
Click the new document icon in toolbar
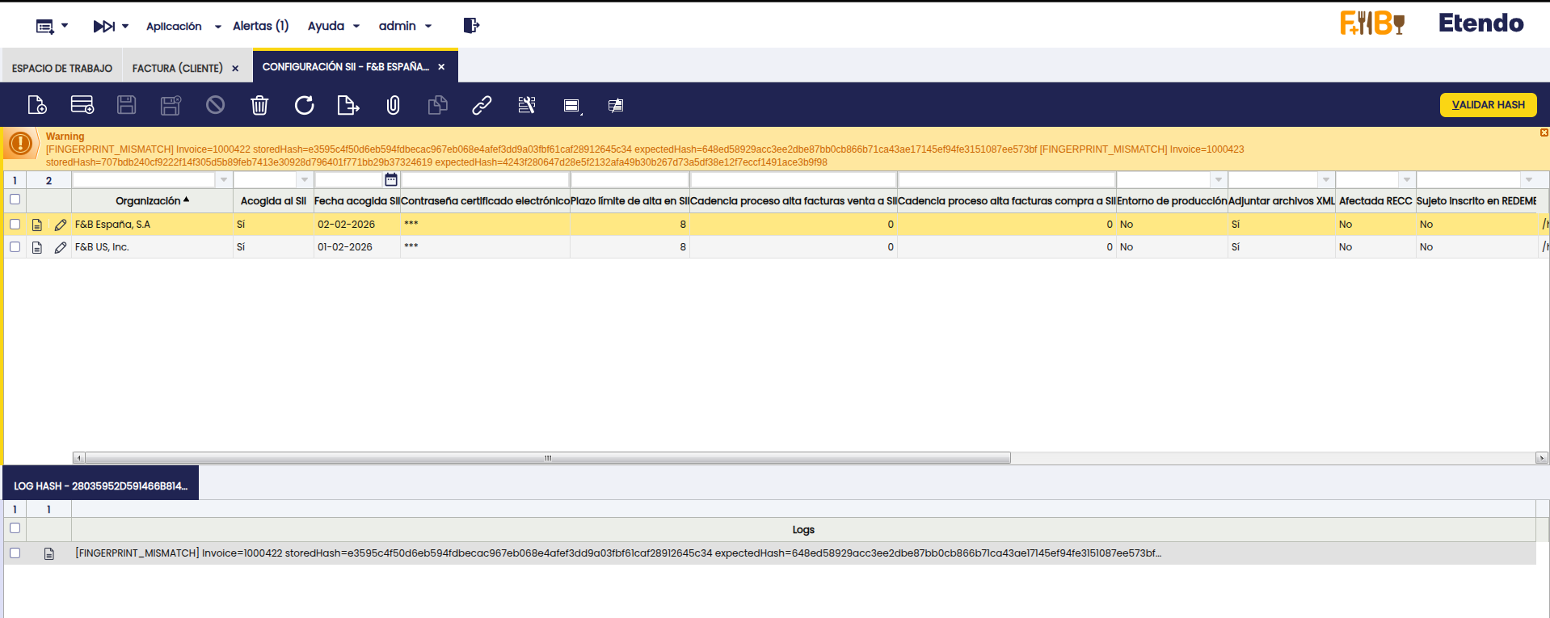pyautogui.click(x=37, y=105)
